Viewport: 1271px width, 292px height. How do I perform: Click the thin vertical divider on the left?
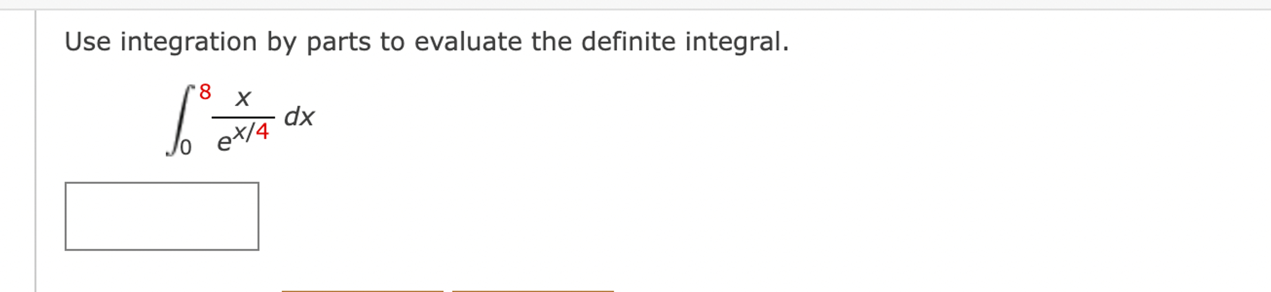click(35, 148)
